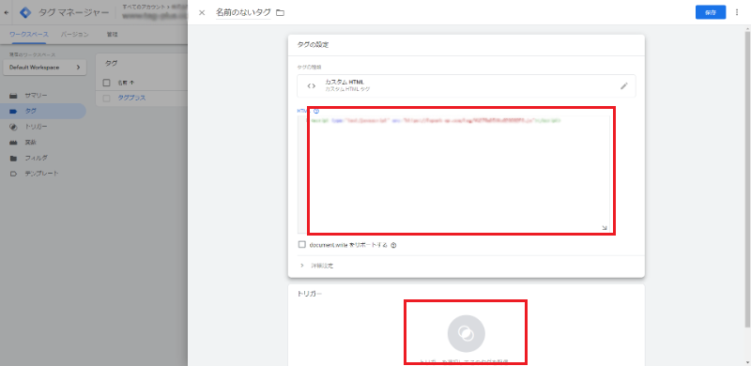Click the folder icon beside tag name
751x366 pixels.
[x=280, y=12]
